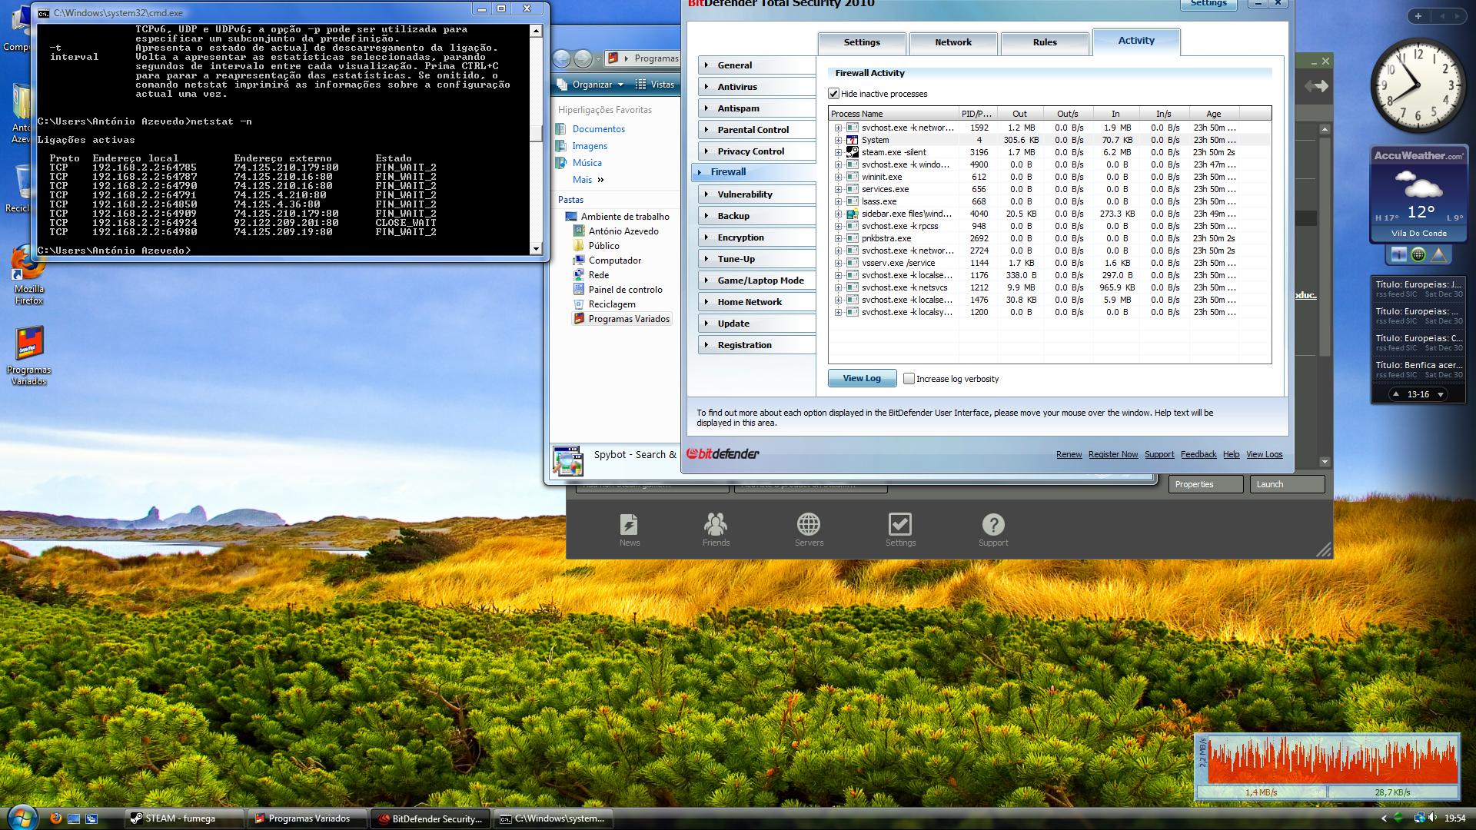Switch to cmd.exe taskbar button
Screen dimensions: 1476x830
pos(553,818)
